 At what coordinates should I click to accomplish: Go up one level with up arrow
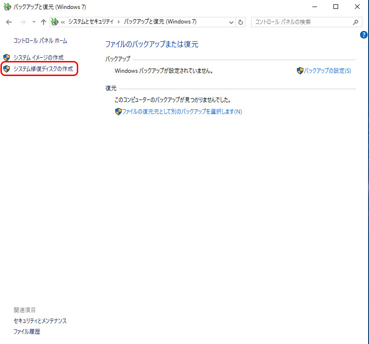point(43,22)
